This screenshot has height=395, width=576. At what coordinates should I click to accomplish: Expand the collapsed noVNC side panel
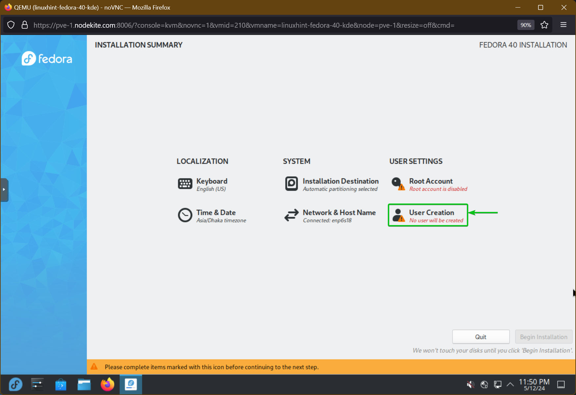[x=4, y=190]
